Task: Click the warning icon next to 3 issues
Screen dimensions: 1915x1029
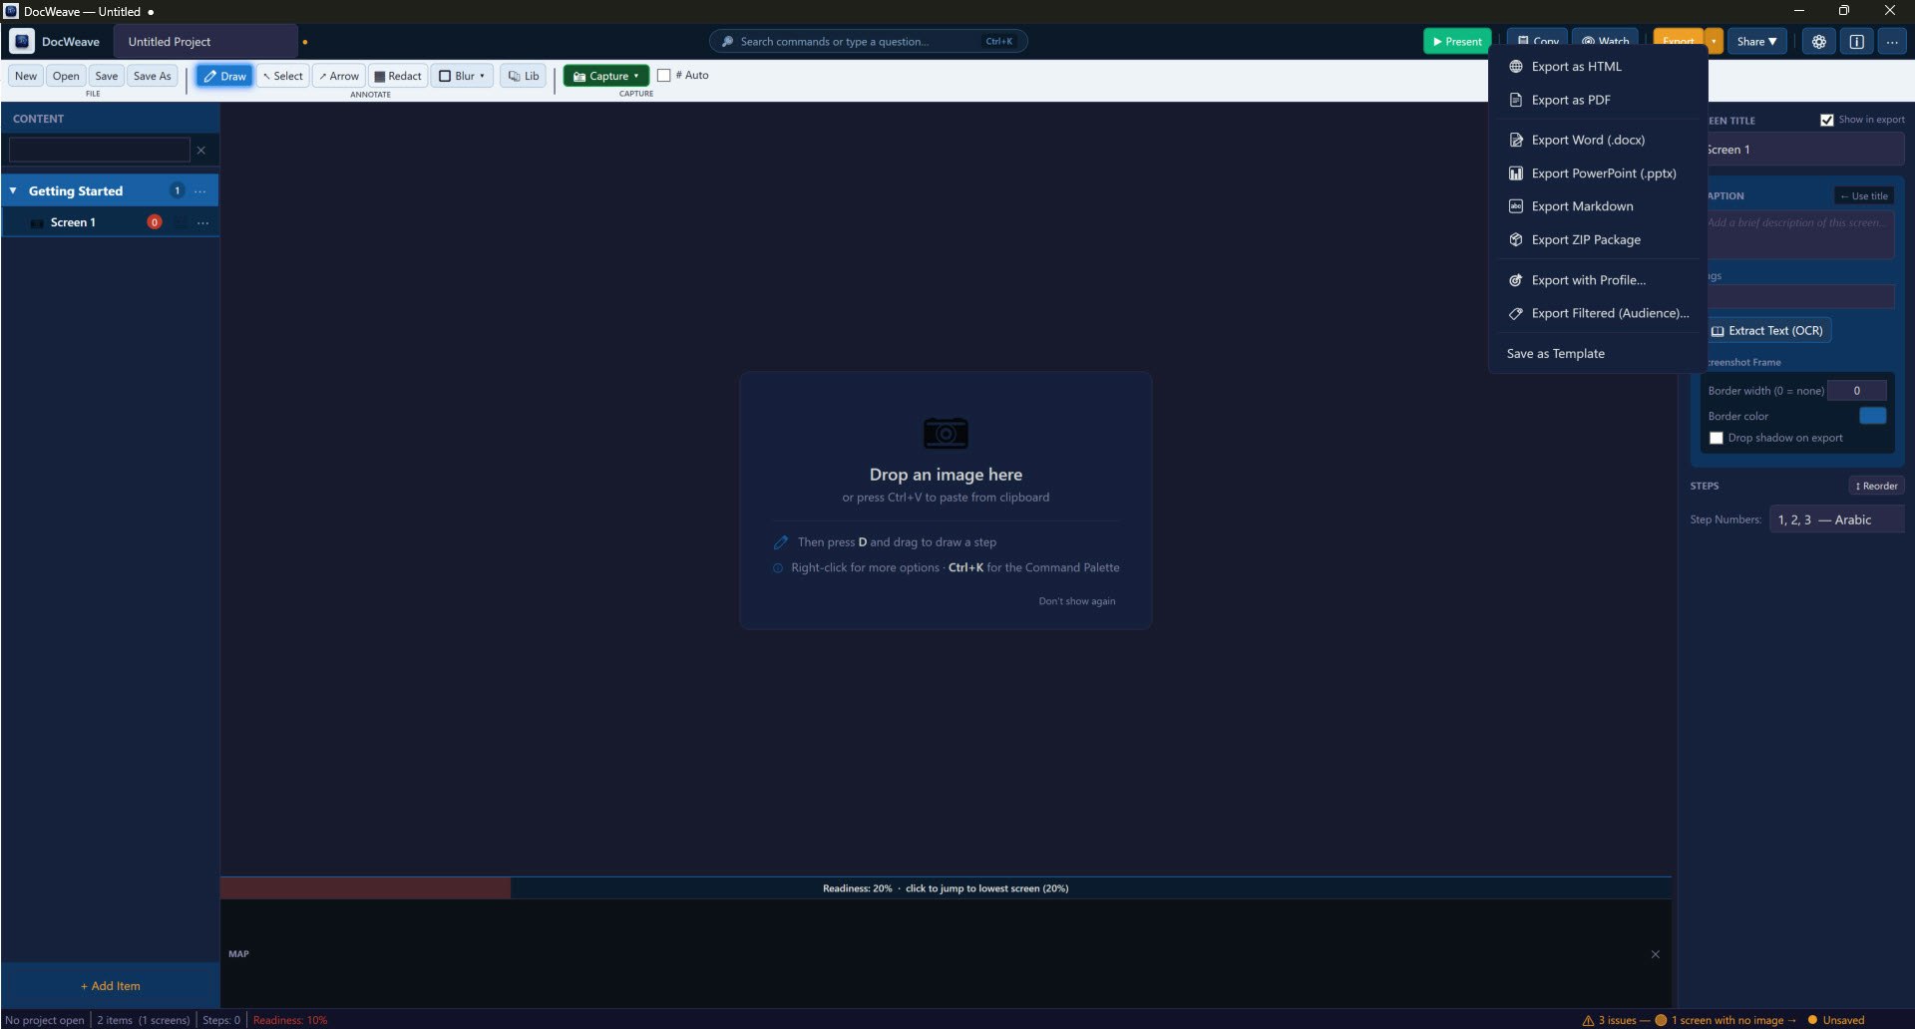Action: click(x=1588, y=1020)
